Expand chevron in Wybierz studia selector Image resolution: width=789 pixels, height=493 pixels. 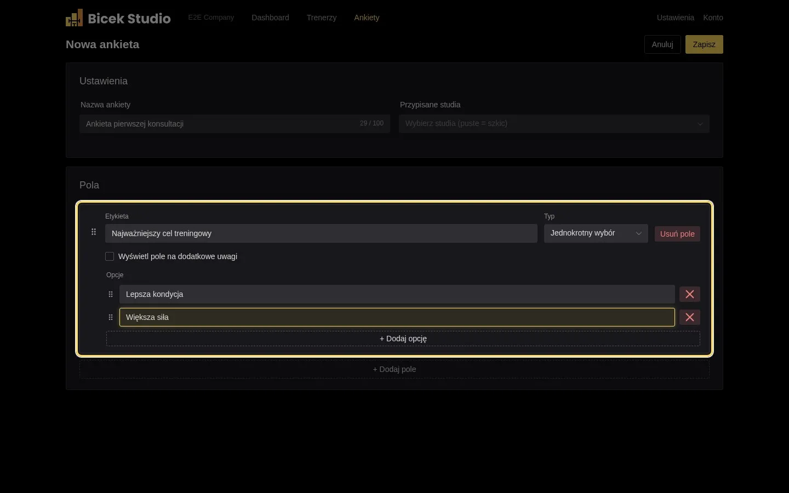(x=700, y=124)
